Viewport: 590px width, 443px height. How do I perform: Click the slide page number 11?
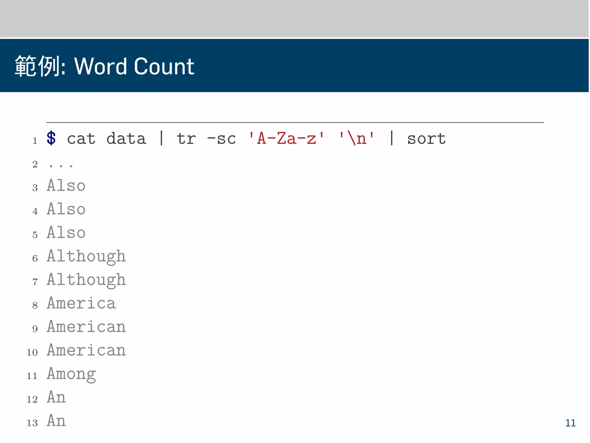(570, 423)
